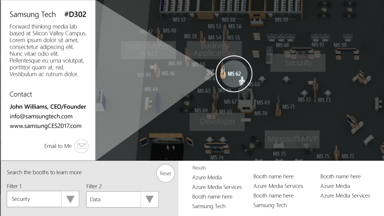The height and width of the screenshot is (216, 384).
Task: Pick booth MS 69 on the map
Action: [263, 103]
